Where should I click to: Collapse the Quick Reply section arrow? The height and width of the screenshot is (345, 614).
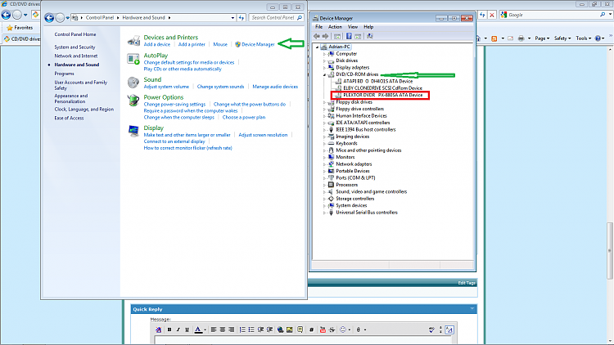(x=472, y=309)
